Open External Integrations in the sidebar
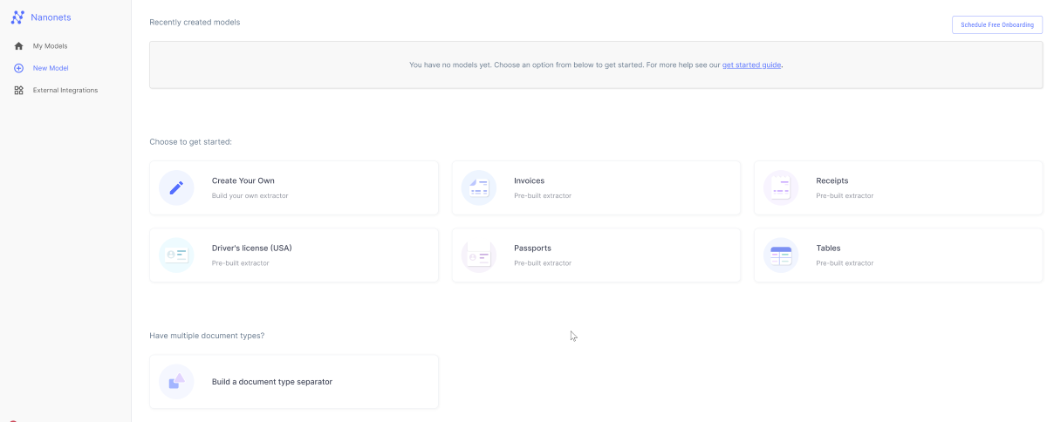Image resolution: width=1047 pixels, height=422 pixels. click(x=65, y=90)
